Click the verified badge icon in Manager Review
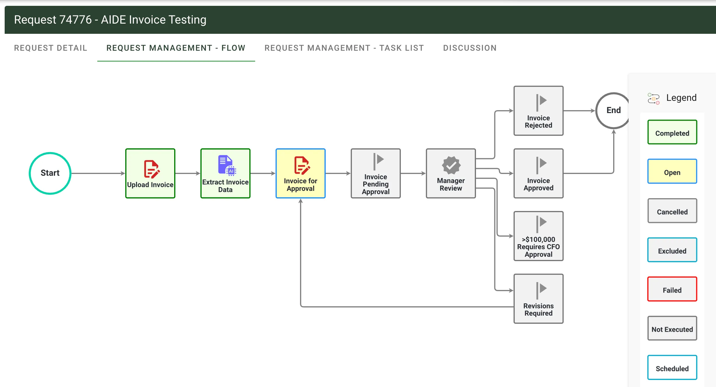 pyautogui.click(x=451, y=165)
